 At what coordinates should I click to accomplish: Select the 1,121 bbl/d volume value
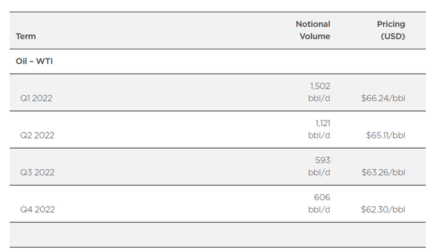[319, 130]
